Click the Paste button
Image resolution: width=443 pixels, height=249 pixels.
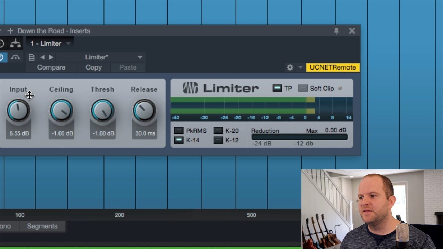coord(128,67)
